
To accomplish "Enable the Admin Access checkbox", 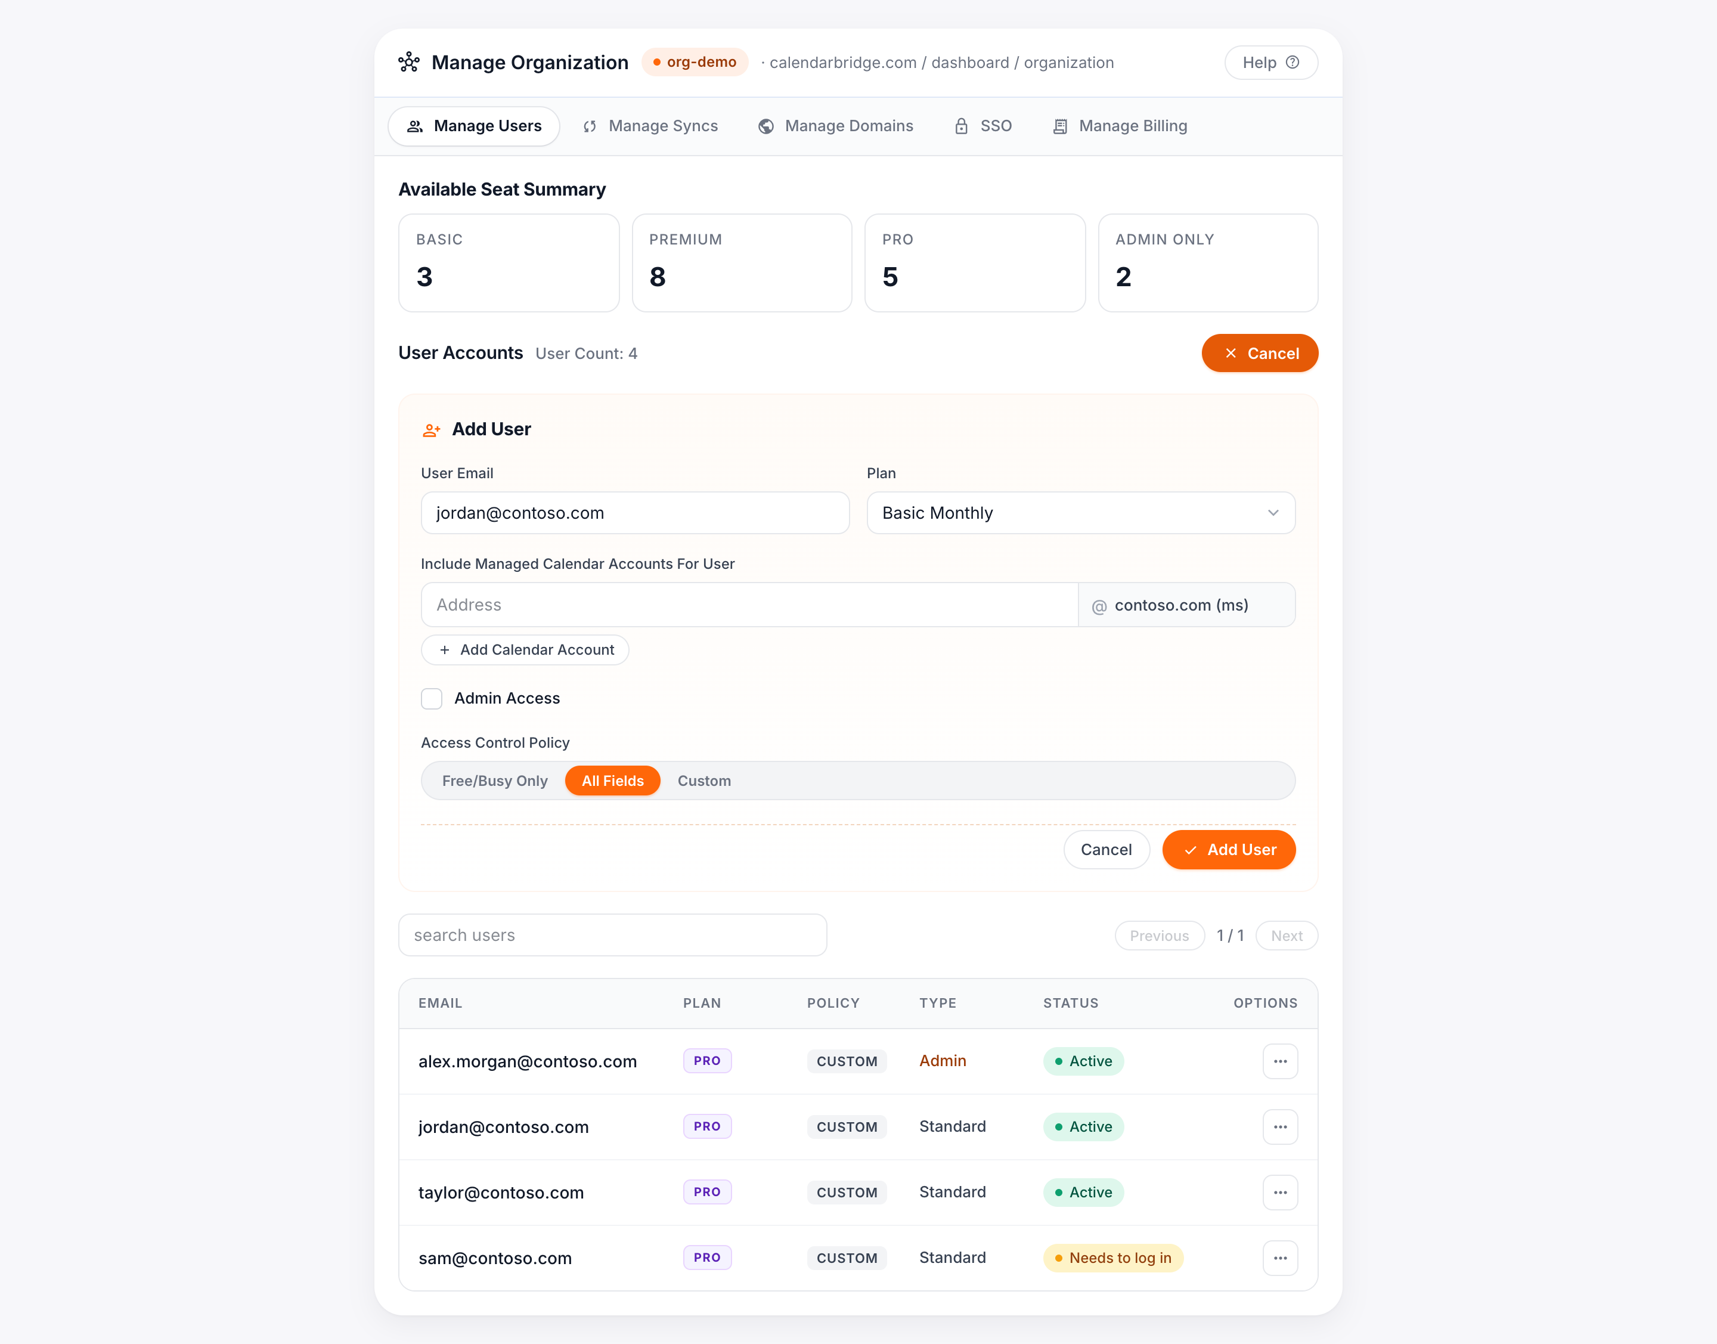I will (431, 699).
